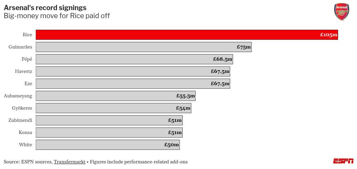Image resolution: width=357 pixels, height=169 pixels.
Task: Open the Transfermarkt source link
Action: coord(70,162)
